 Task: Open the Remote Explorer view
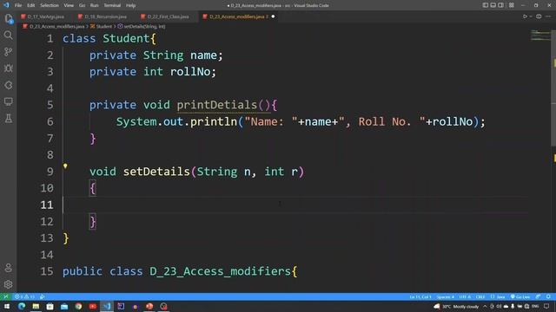pyautogui.click(x=8, y=102)
